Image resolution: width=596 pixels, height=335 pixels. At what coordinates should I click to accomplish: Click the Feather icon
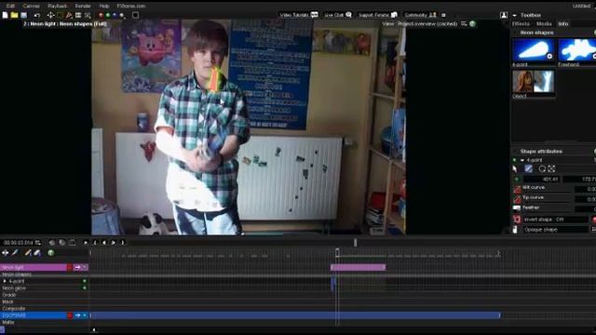point(517,208)
